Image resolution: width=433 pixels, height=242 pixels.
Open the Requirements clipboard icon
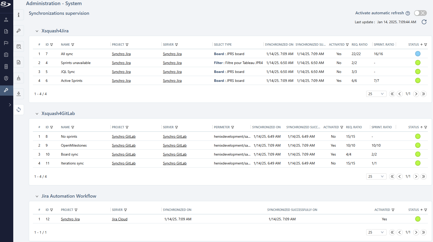[6, 55]
